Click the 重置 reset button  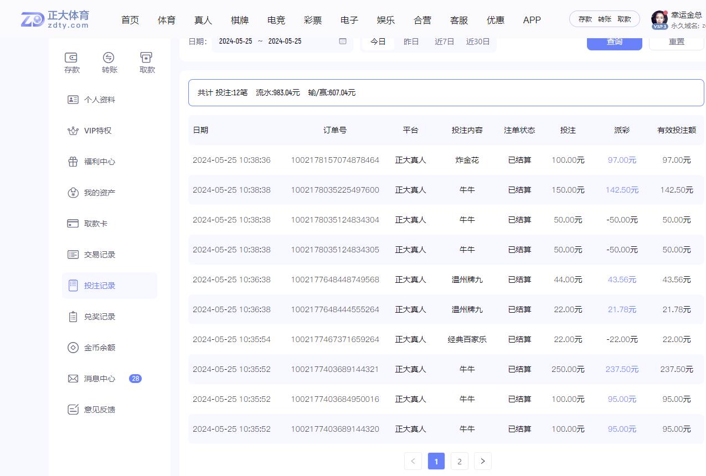tap(676, 42)
